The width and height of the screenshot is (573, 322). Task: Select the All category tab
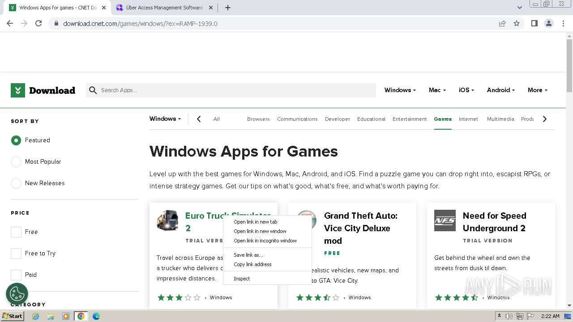[217, 119]
